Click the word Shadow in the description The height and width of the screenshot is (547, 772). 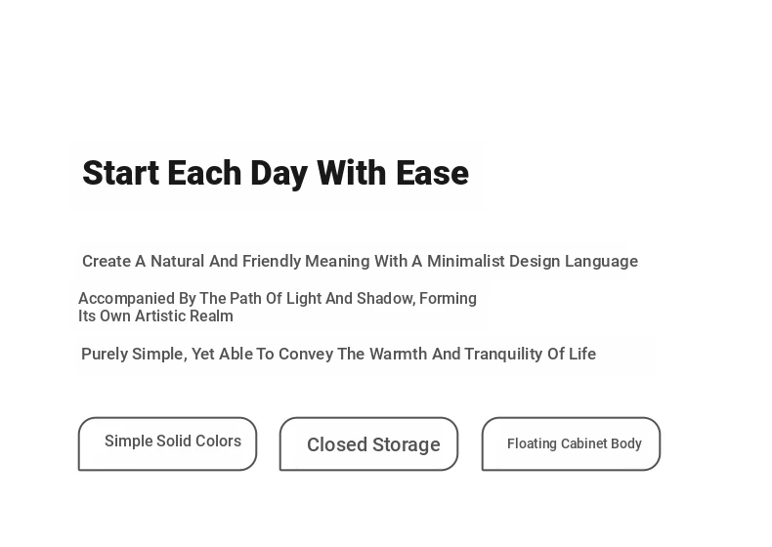385,298
